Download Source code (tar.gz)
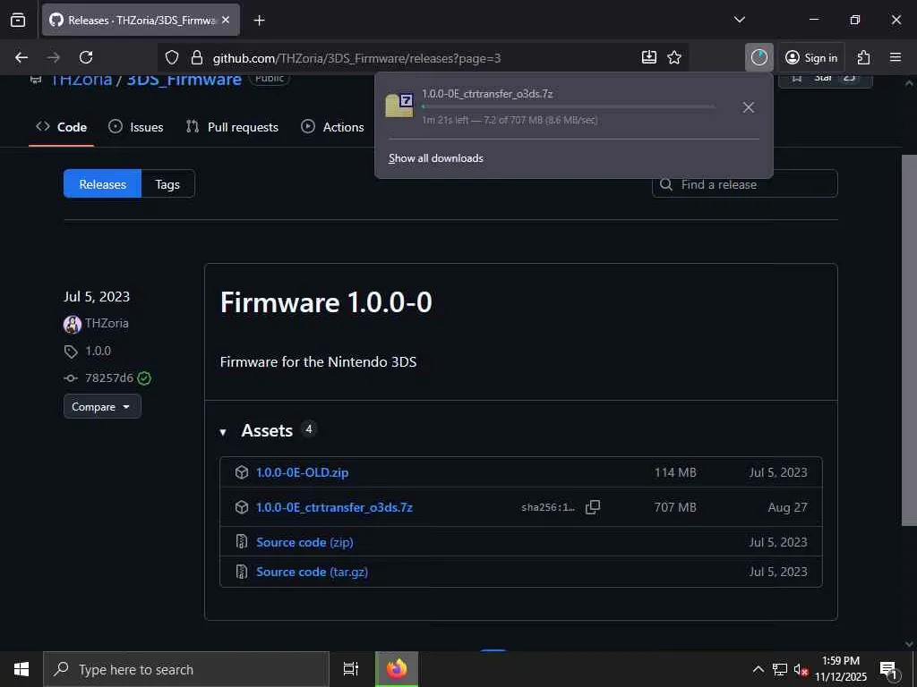Viewport: 917px width, 687px height. tap(312, 572)
